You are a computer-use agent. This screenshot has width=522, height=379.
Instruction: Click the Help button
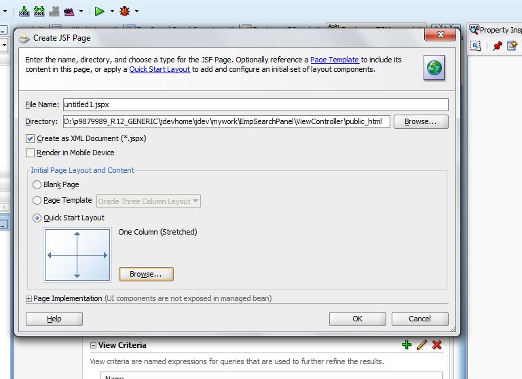54,319
